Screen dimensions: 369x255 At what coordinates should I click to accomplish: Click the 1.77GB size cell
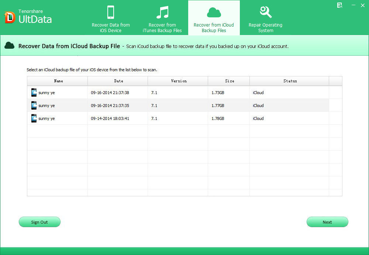point(218,106)
